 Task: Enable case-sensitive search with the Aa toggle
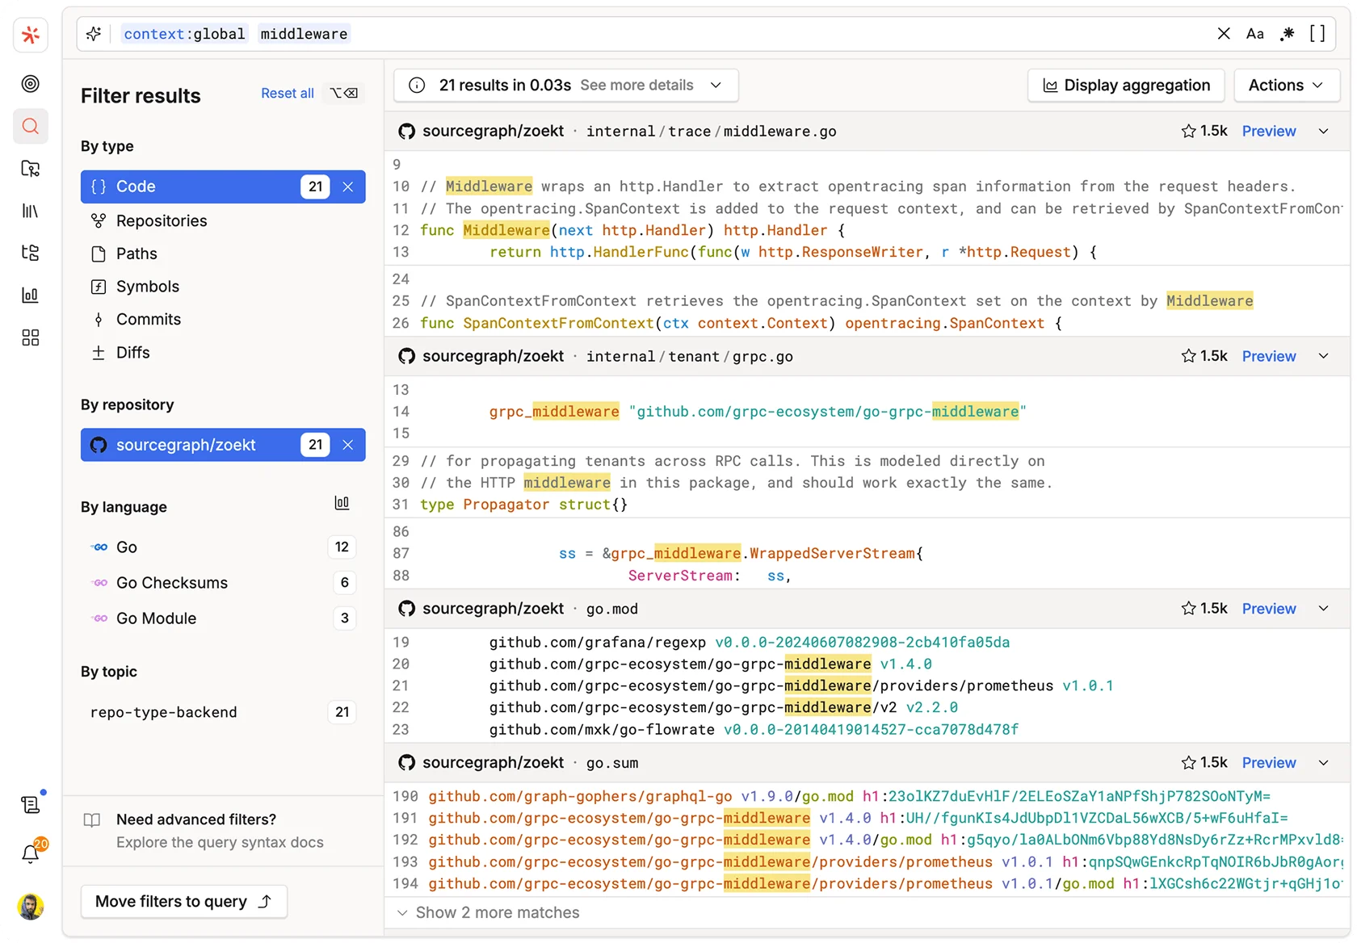tap(1254, 34)
